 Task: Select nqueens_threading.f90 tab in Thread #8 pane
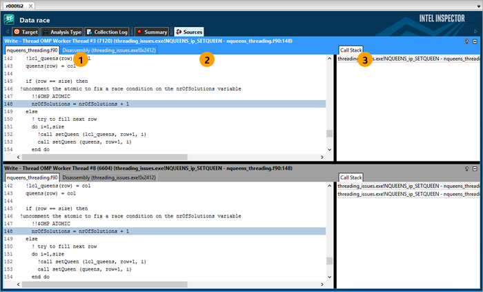(x=32, y=177)
